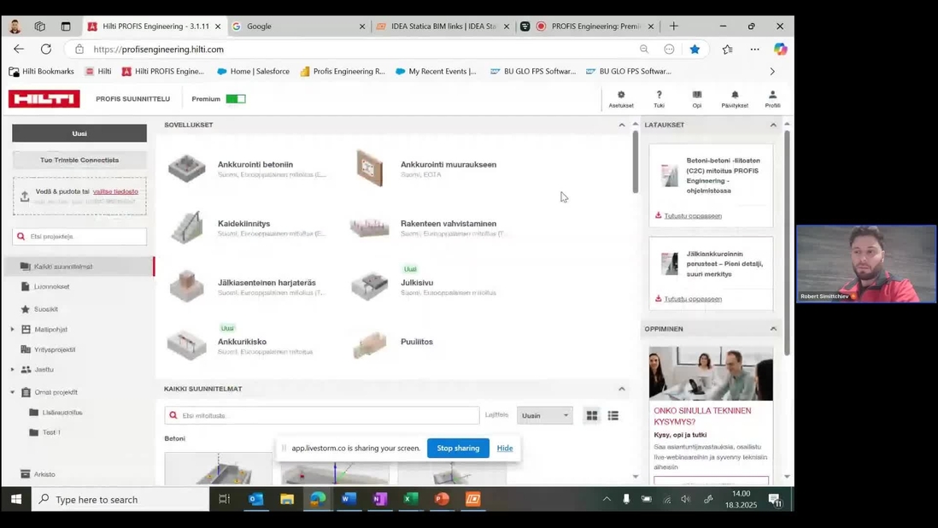This screenshot has width=938, height=528.
Task: Expand the Mallipohjat tree item
Action: pyautogui.click(x=13, y=330)
